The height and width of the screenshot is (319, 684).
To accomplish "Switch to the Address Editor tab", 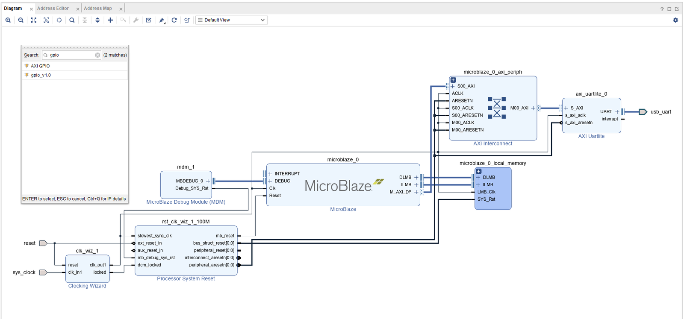I will pyautogui.click(x=53, y=9).
